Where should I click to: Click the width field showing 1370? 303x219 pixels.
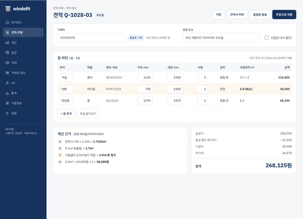tap(145, 101)
